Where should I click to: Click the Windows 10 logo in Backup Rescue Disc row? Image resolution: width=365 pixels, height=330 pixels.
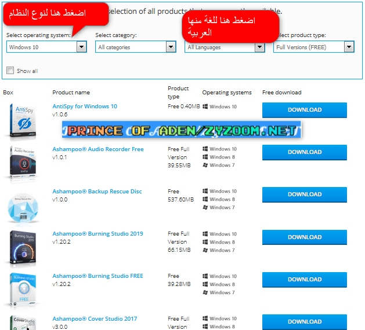(205, 191)
